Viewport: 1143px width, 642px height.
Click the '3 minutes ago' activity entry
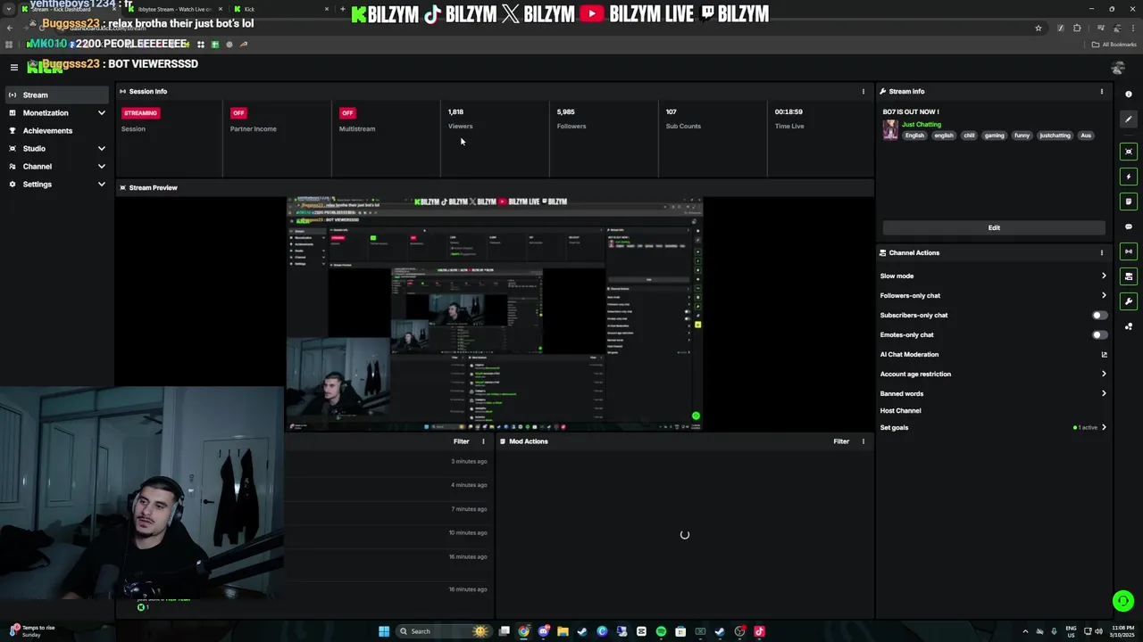(469, 462)
